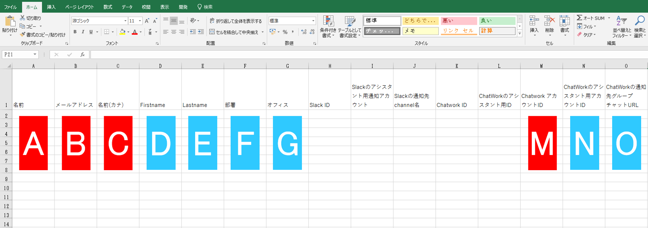Click the Increase Indent icon
The width and height of the screenshot is (648, 228).
tap(201, 32)
